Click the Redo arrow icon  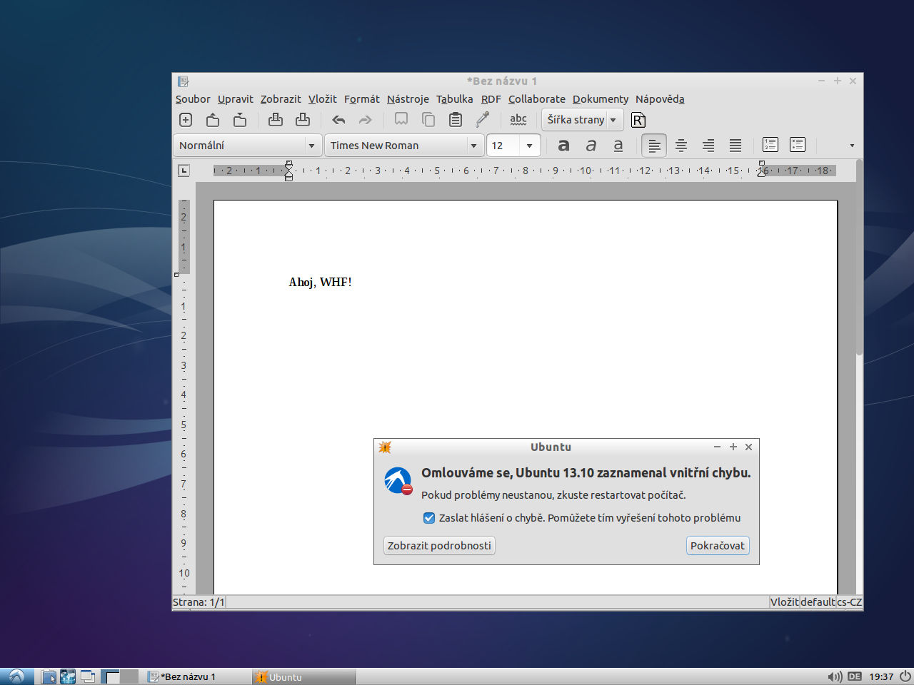pos(366,120)
